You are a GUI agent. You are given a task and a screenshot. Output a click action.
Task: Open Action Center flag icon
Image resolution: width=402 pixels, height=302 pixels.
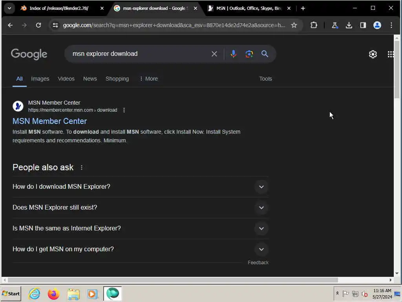[345, 293]
